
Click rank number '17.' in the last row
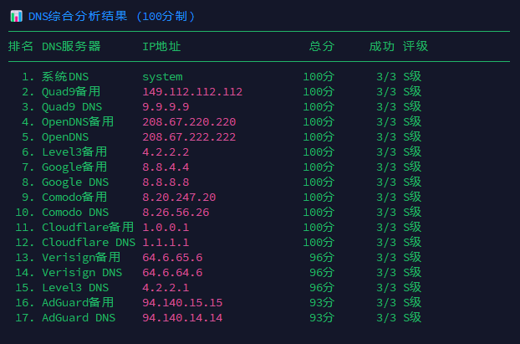coord(25,318)
